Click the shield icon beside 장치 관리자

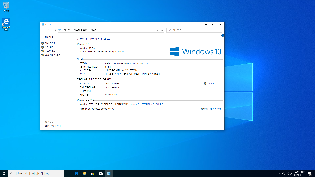[x=43, y=43]
